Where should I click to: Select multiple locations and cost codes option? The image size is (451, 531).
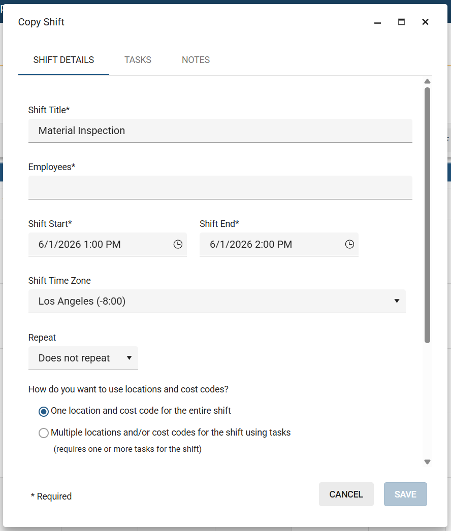(43, 433)
